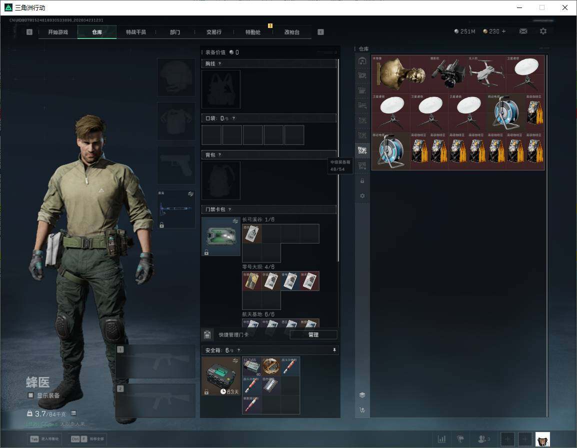Select the melee axe weapon slot
This screenshot has width=577, height=448.
pyautogui.click(x=176, y=209)
